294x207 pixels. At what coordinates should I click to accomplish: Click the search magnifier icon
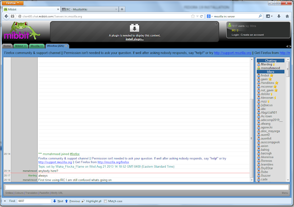260,16
